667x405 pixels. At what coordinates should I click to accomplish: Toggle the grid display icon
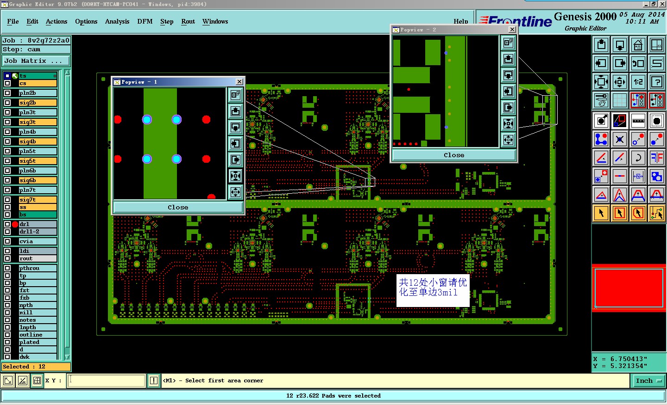point(620,100)
